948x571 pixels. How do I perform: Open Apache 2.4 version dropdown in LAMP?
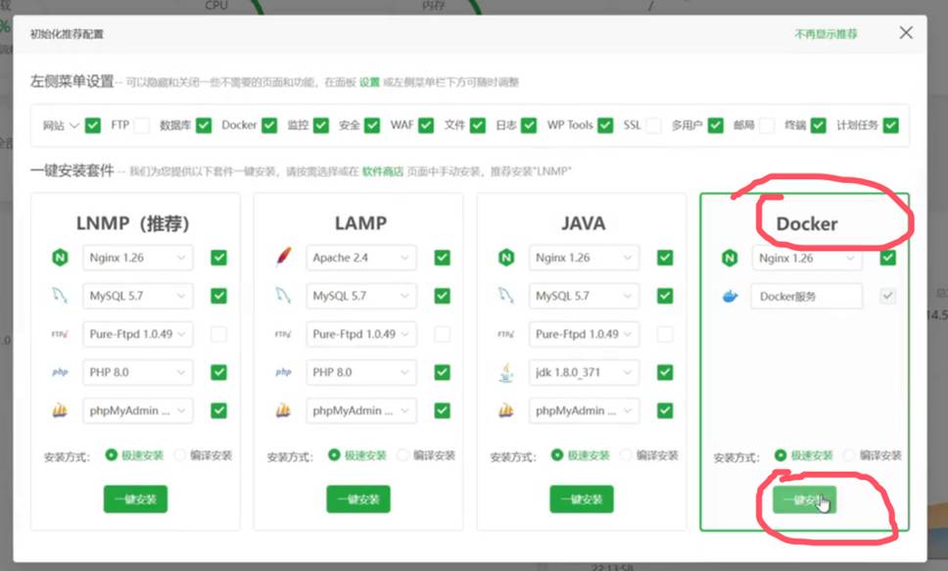point(359,258)
